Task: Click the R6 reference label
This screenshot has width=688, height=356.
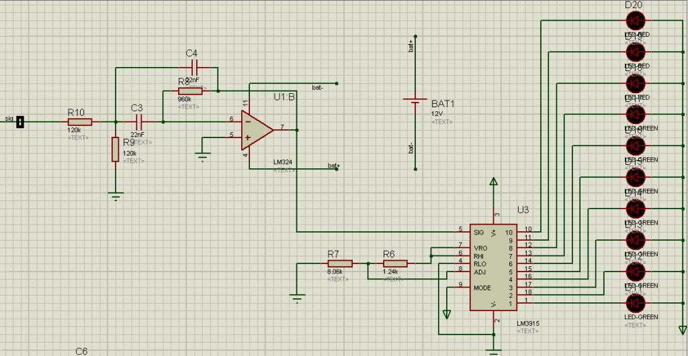Action: click(x=389, y=254)
